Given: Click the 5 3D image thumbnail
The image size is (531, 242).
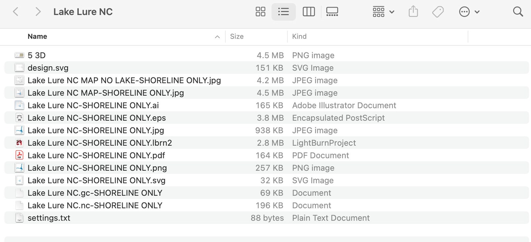Looking at the screenshot, I should pos(19,55).
